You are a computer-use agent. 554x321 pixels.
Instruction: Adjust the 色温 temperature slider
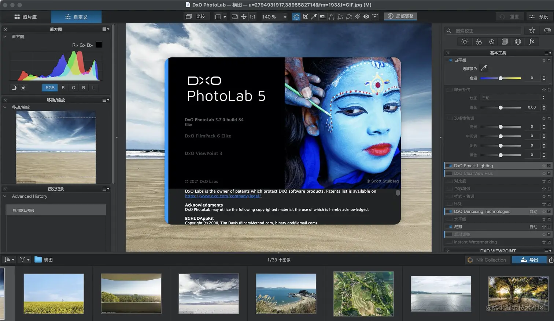pos(501,78)
